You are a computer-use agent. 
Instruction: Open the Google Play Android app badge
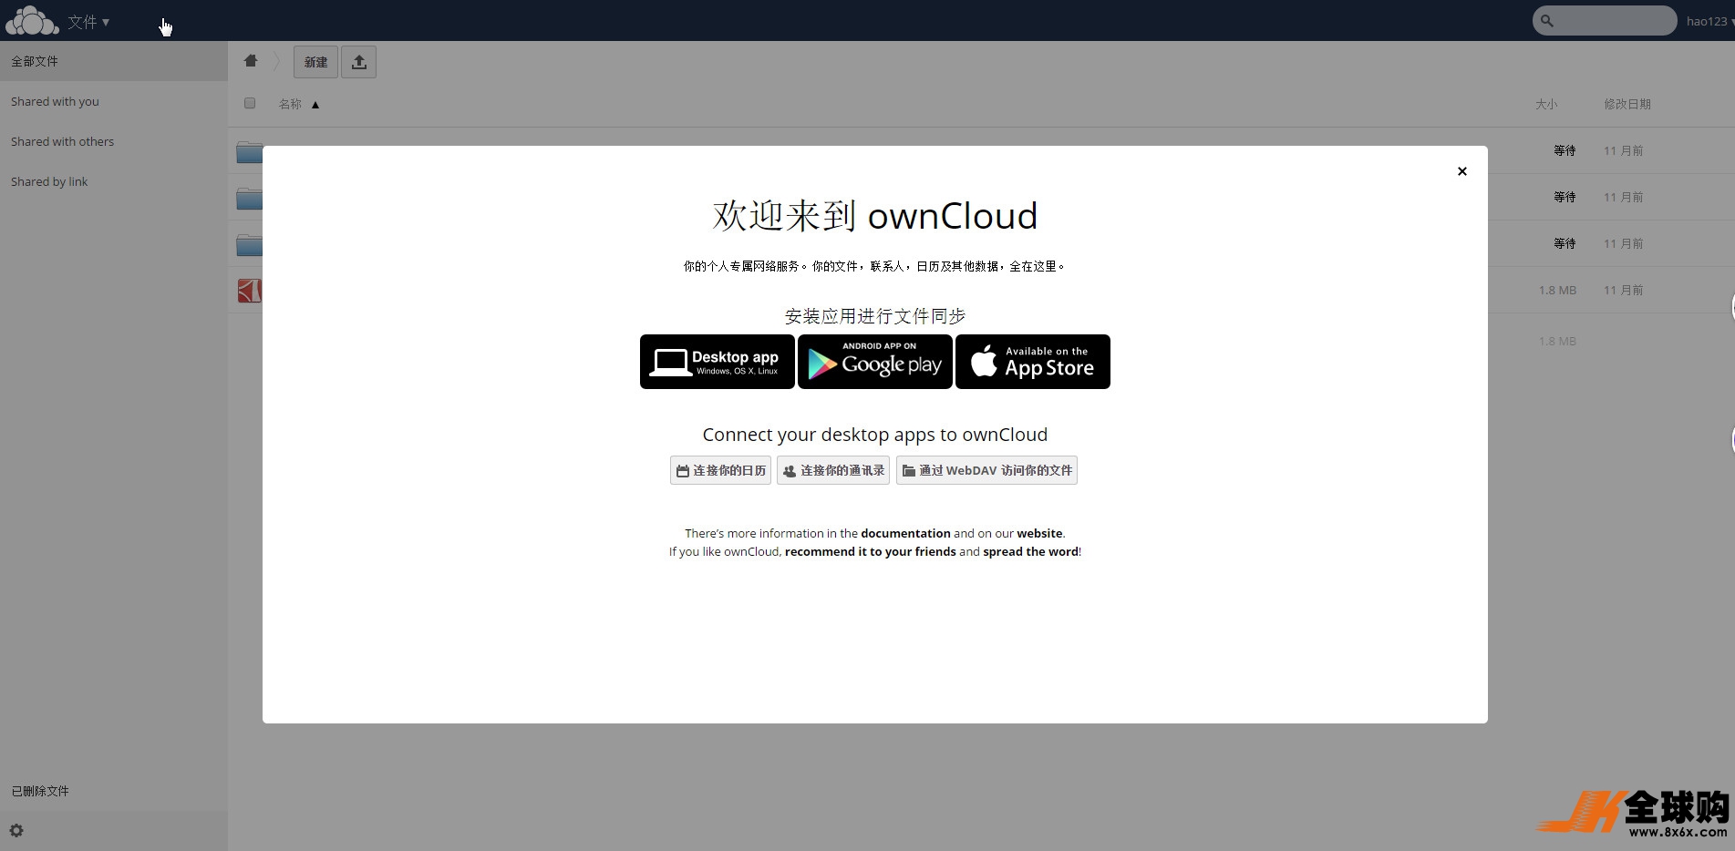pyautogui.click(x=875, y=362)
